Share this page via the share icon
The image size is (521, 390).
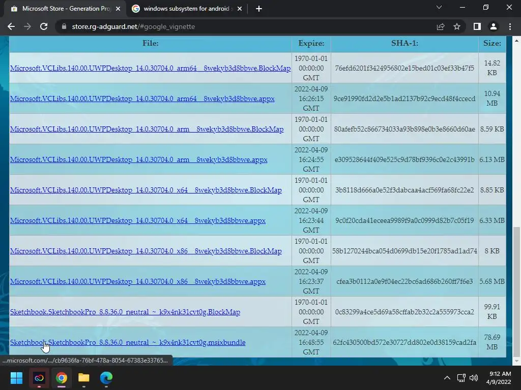click(441, 26)
